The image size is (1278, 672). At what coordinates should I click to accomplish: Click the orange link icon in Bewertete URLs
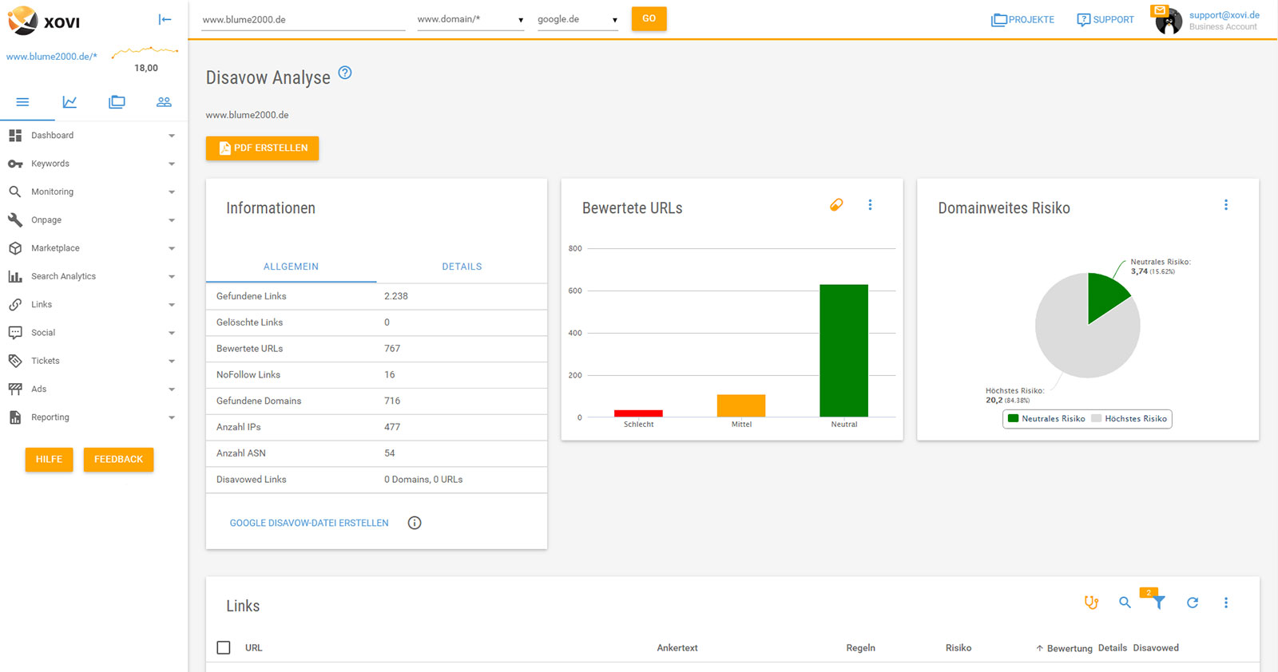tap(836, 205)
